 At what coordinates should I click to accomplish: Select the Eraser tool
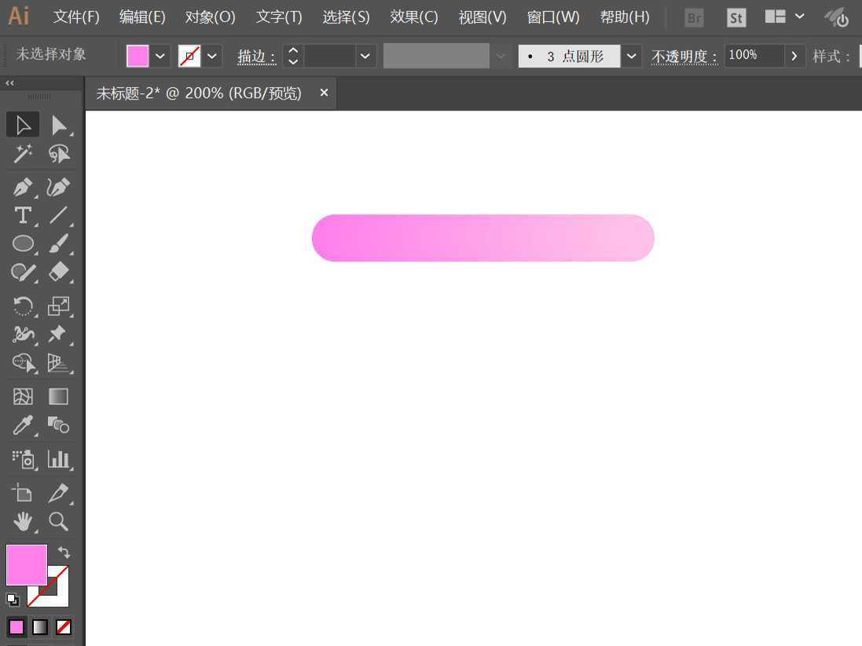coord(59,272)
